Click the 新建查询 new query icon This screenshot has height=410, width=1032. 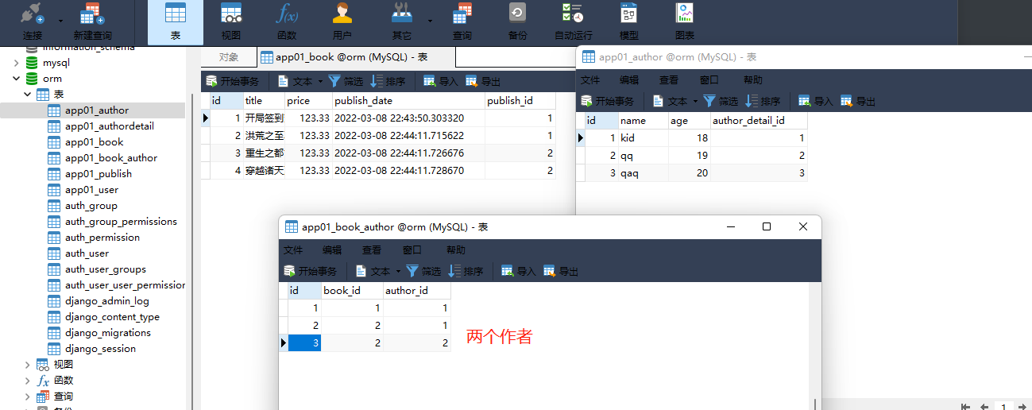(x=92, y=22)
